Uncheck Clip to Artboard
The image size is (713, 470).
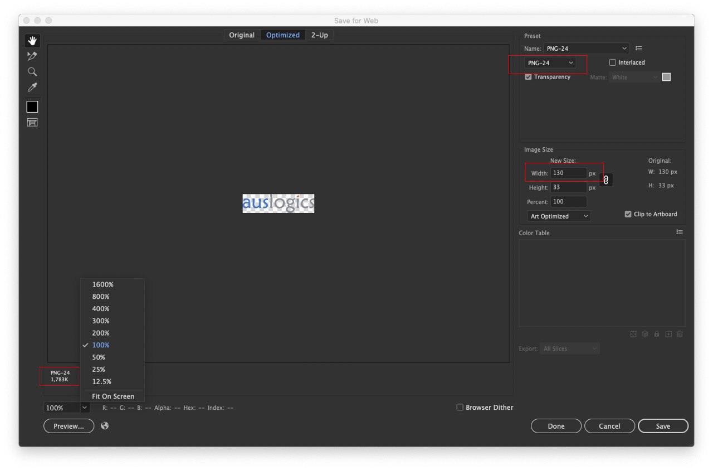click(x=628, y=214)
